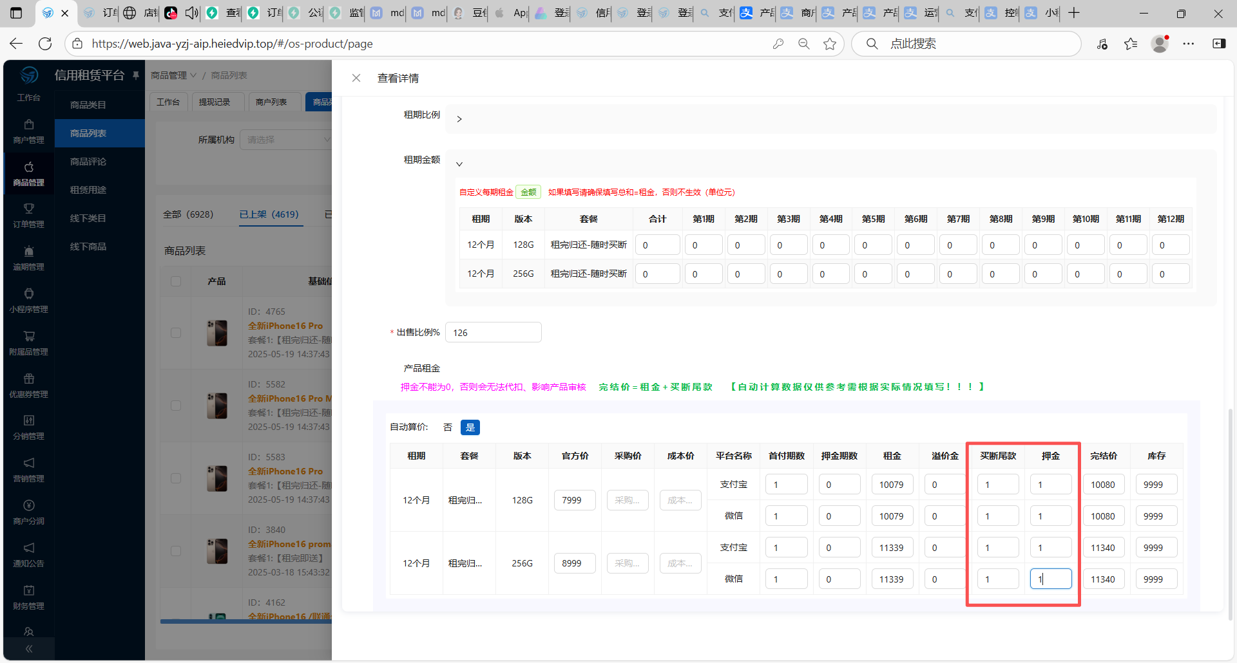This screenshot has height=663, width=1237.
Task: Open product link 全新iPhone16 Pro ID 4765
Action: click(285, 326)
